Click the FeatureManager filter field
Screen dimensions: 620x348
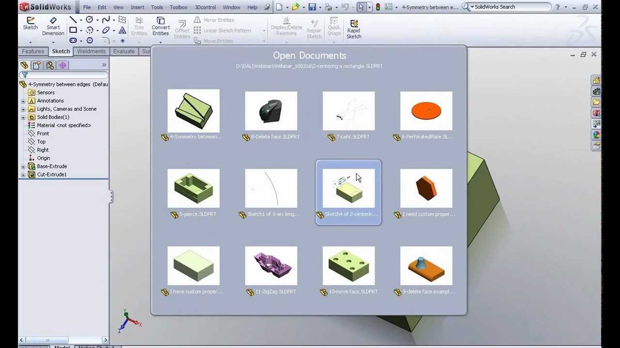point(63,75)
